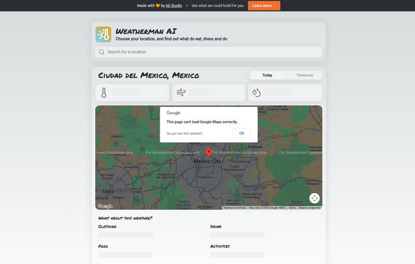Click the Food section label

click(x=103, y=246)
